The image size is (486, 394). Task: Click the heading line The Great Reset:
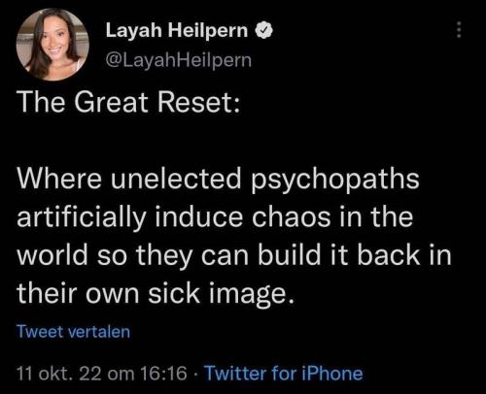point(129,102)
